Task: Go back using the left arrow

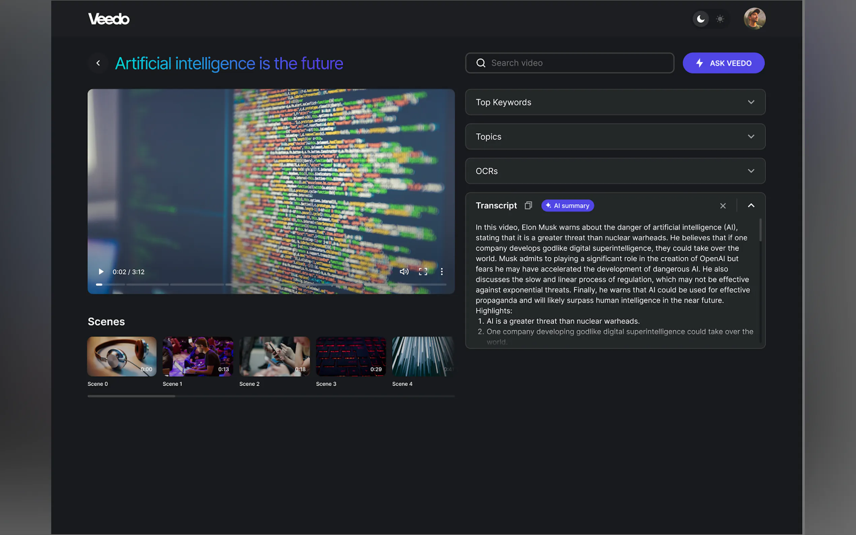Action: (x=98, y=63)
